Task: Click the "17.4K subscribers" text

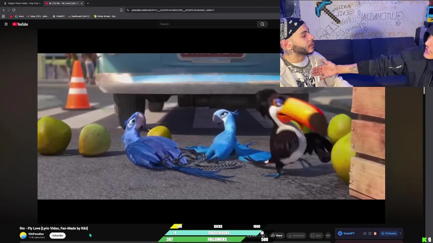Action: pyautogui.click(x=37, y=238)
